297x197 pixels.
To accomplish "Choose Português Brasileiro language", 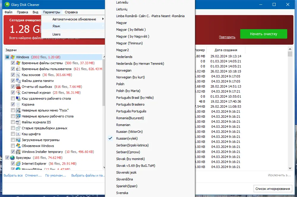I will pos(130,104).
